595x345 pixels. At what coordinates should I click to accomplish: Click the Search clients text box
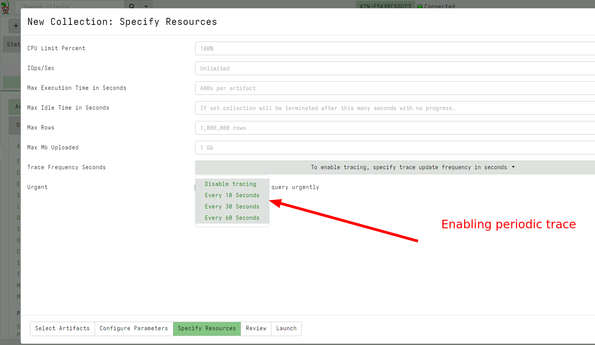[70, 6]
